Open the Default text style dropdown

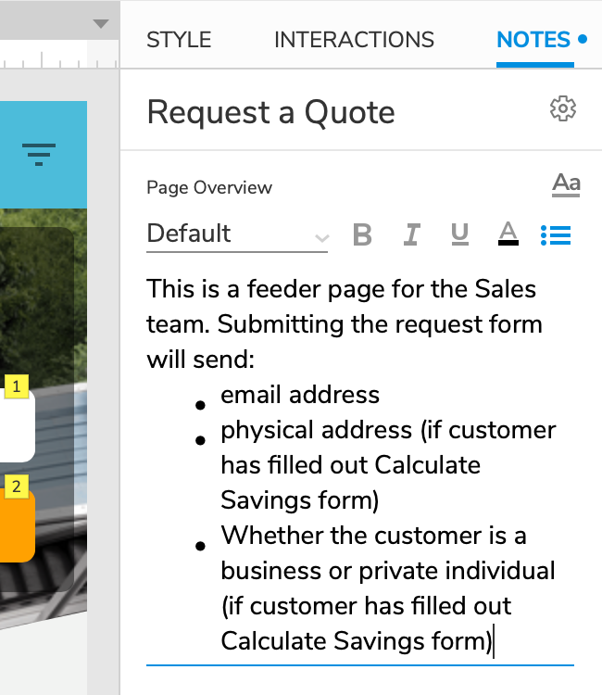237,235
